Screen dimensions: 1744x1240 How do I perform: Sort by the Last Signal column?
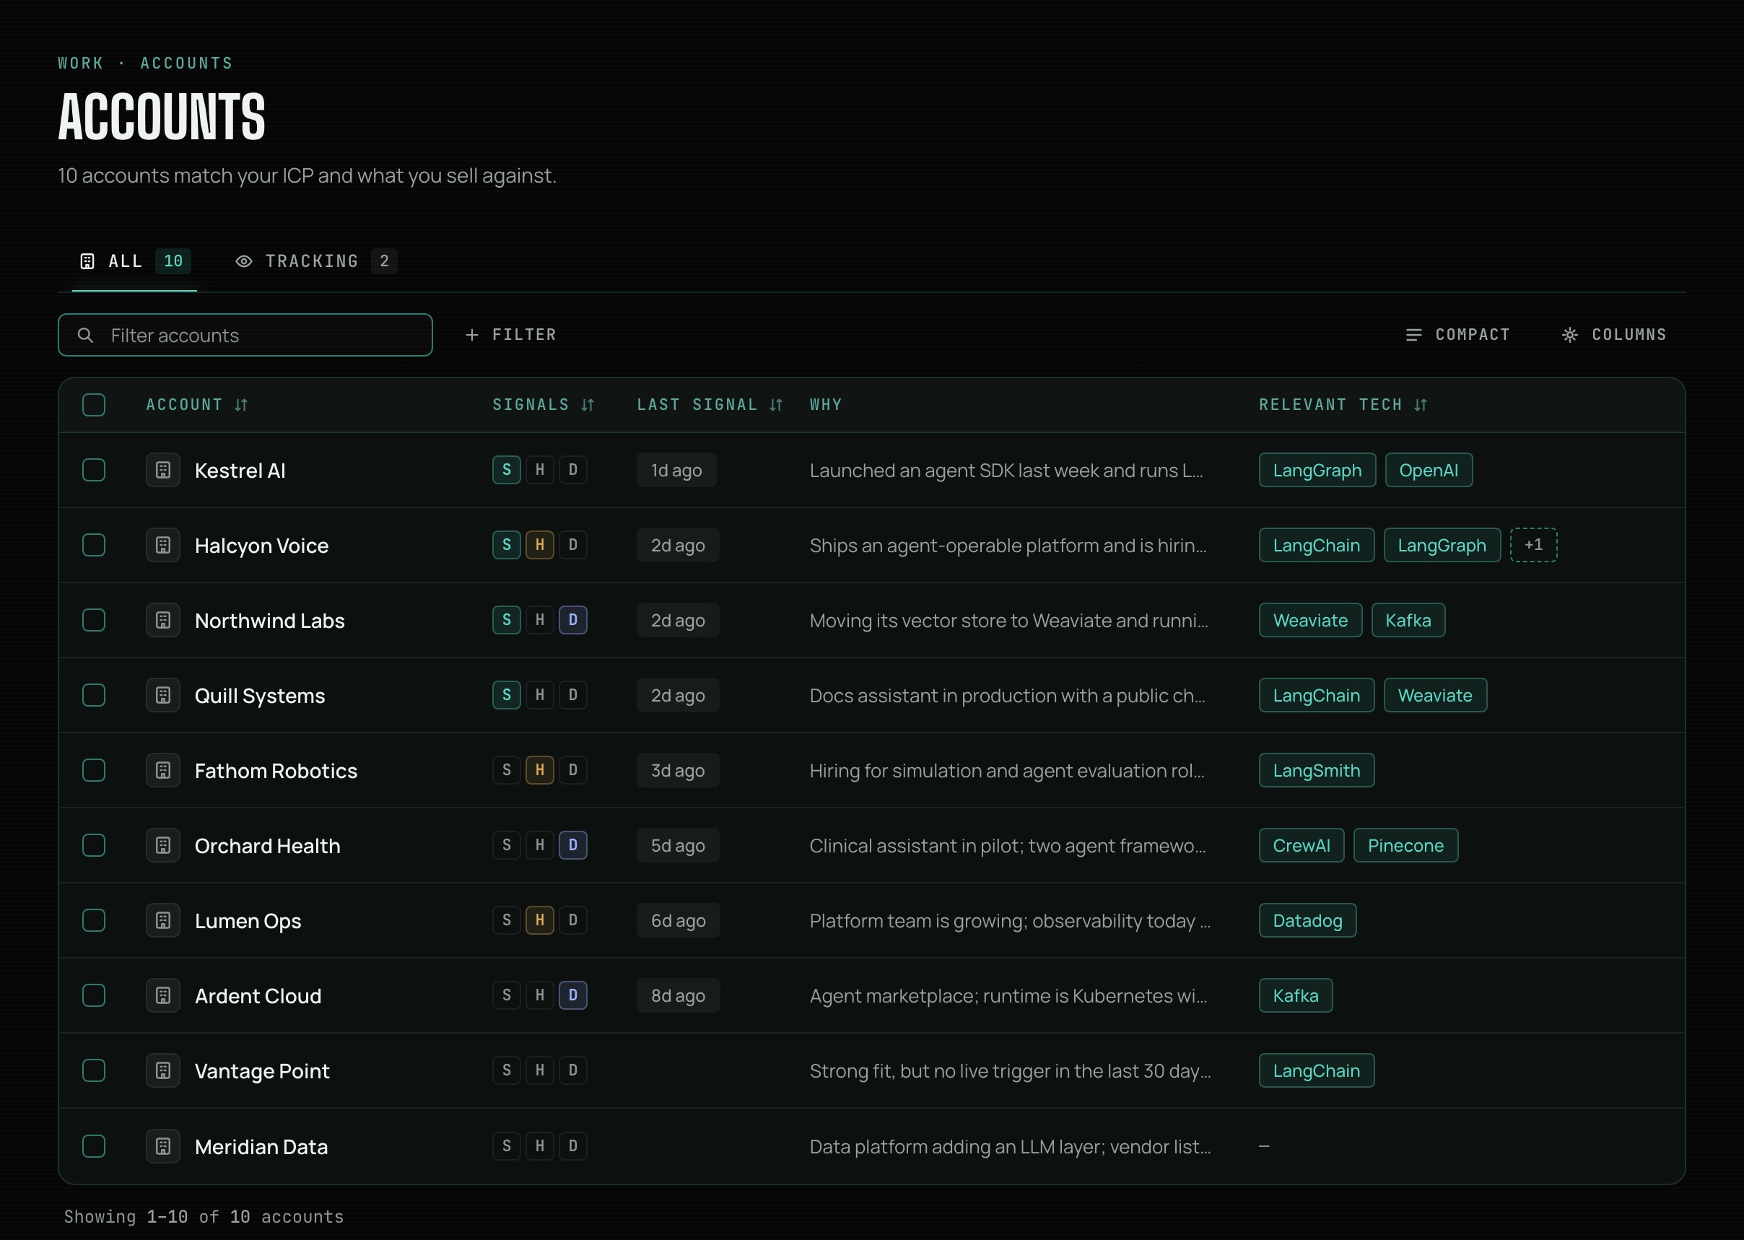coord(710,405)
